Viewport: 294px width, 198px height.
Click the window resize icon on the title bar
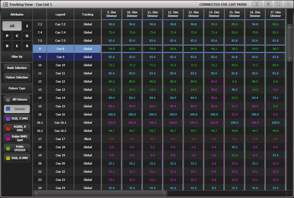(278, 4)
